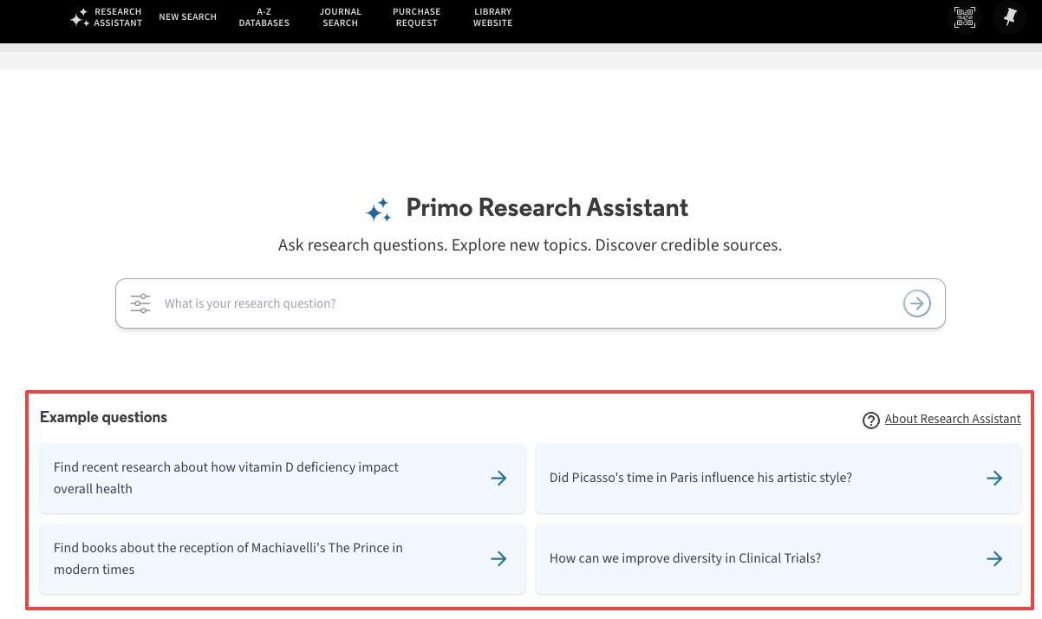This screenshot has height=619, width=1042.
Task: Open search settings sliders icon in query box
Action: 140,303
